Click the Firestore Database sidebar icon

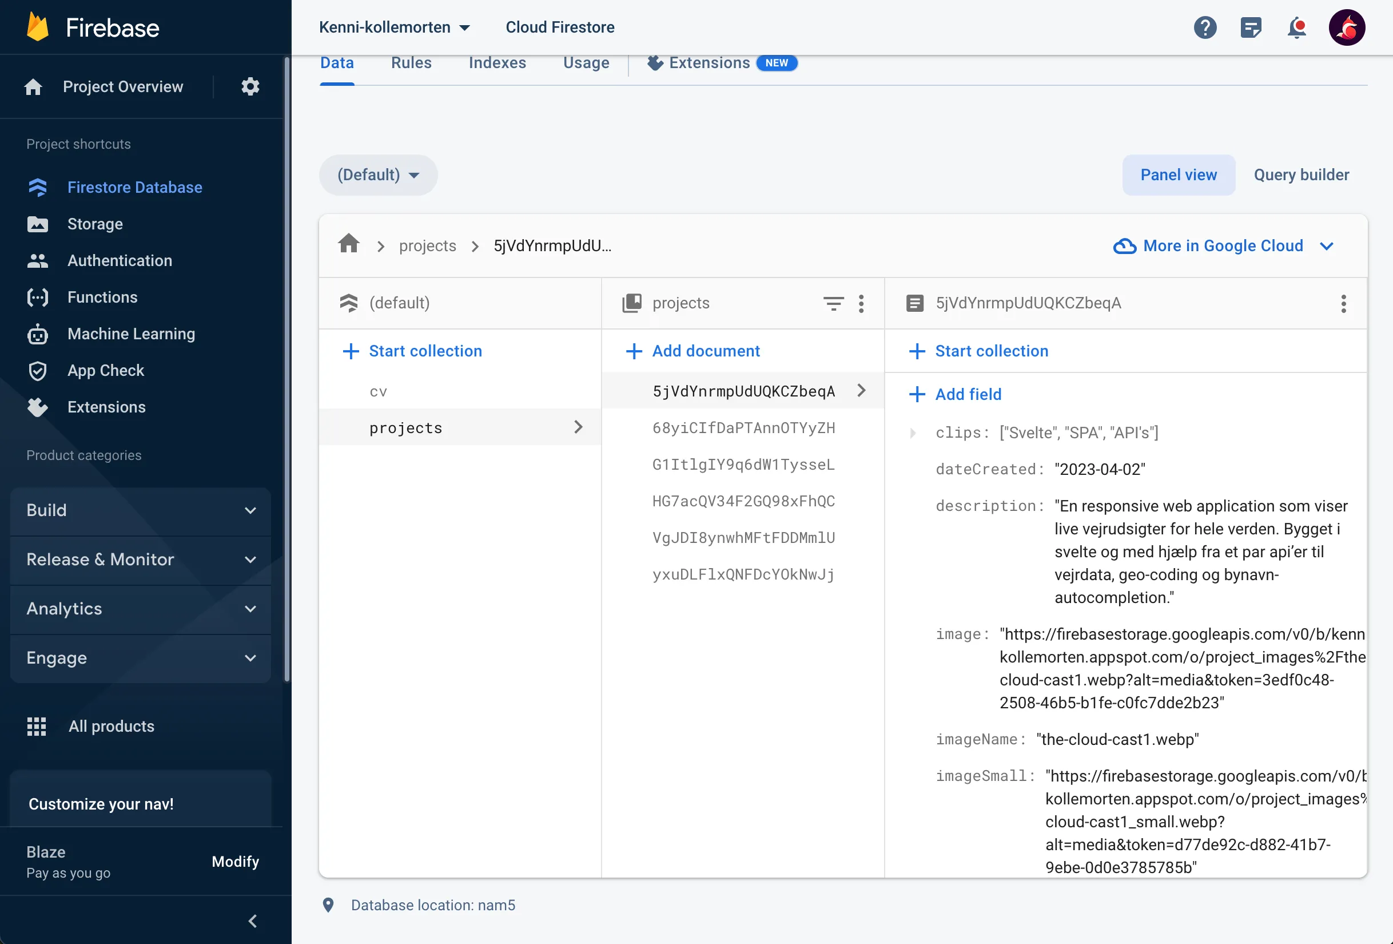38,187
